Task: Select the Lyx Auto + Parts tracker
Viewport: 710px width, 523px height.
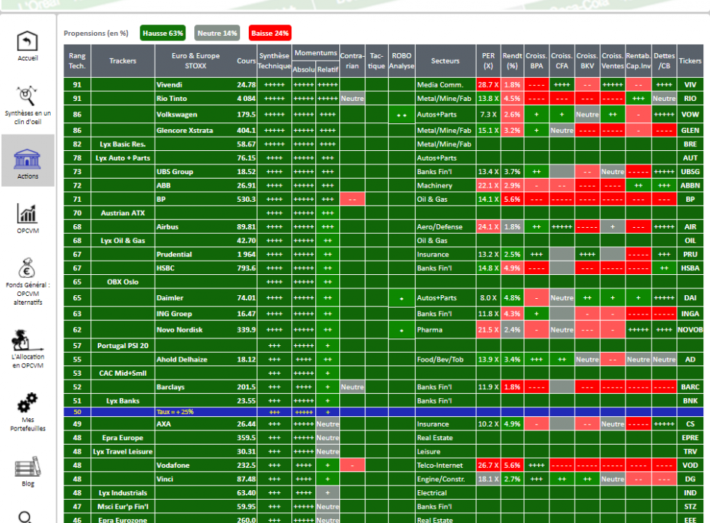Action: (x=123, y=158)
